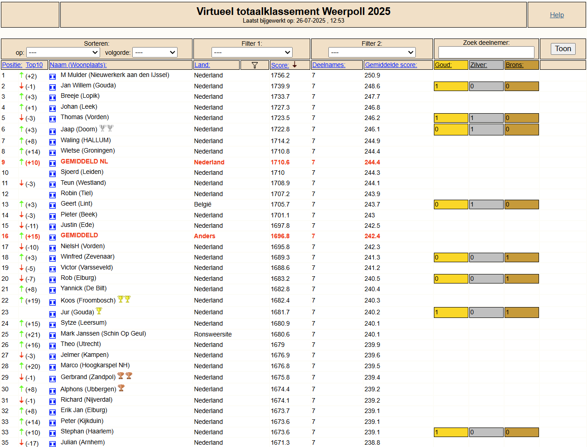Viewport: 587px width, 447px height.
Task: Open the Filter 1 dropdown
Action: click(x=252, y=53)
